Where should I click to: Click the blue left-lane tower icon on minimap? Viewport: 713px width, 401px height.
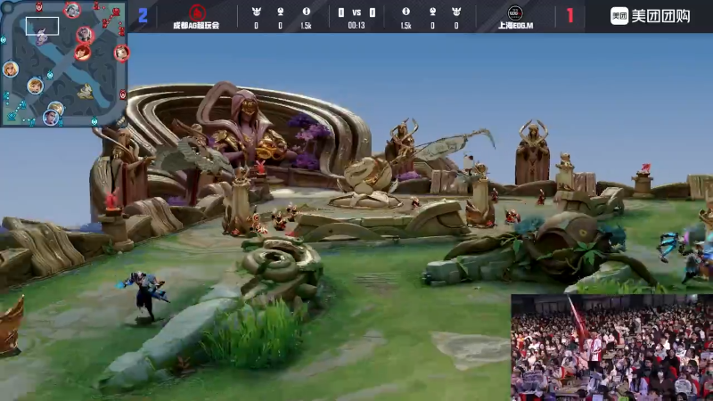click(x=4, y=39)
